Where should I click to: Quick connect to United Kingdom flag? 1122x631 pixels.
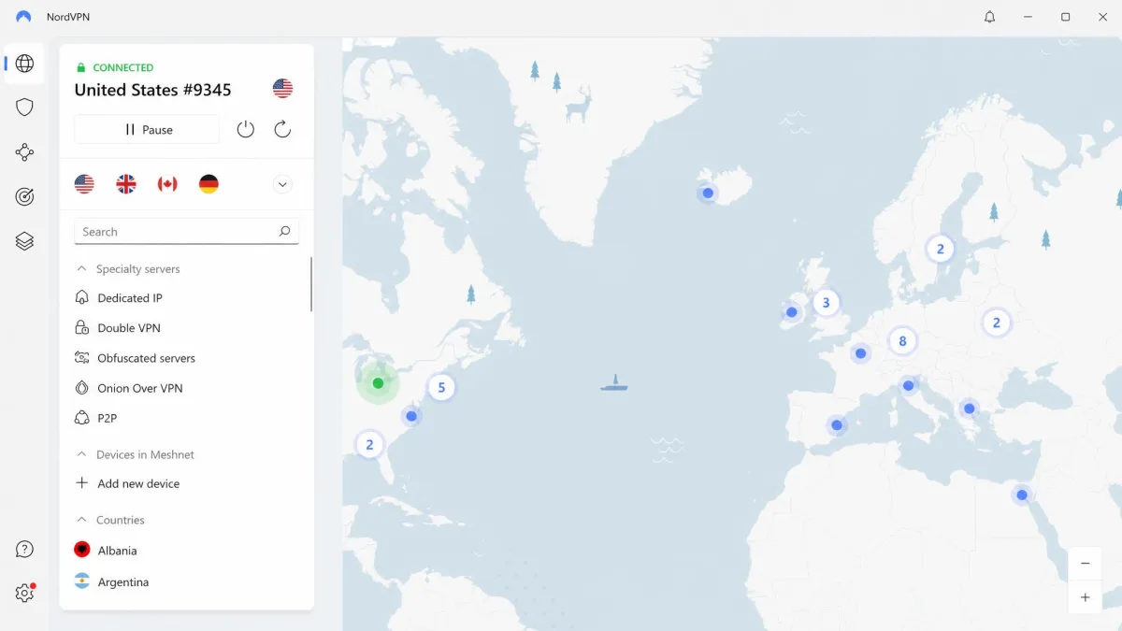pyautogui.click(x=126, y=184)
